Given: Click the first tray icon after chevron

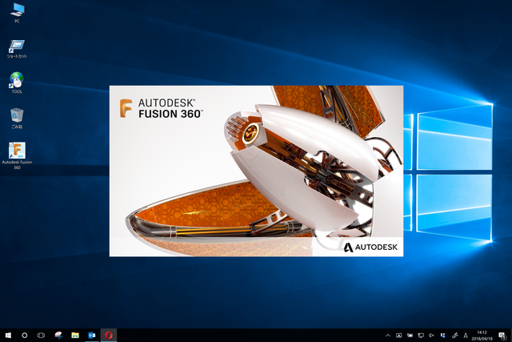Looking at the screenshot, I should (398, 336).
